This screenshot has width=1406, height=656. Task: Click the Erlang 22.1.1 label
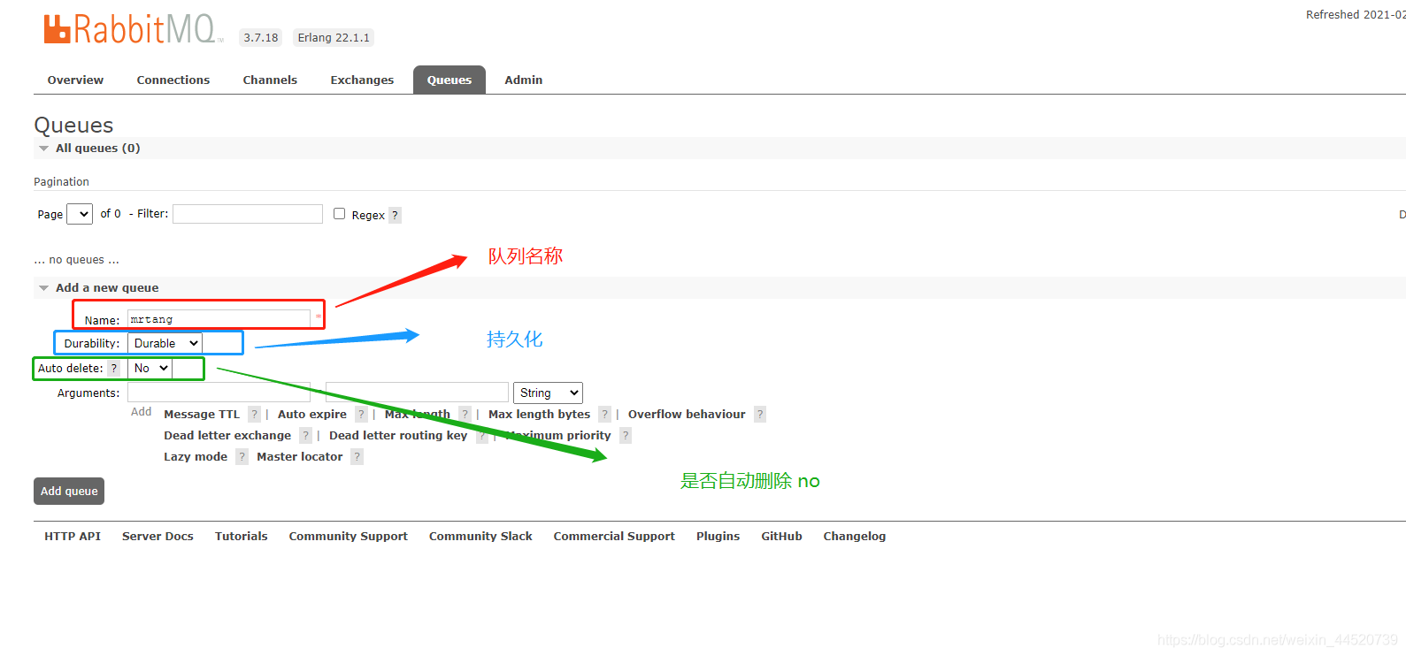[x=334, y=38]
